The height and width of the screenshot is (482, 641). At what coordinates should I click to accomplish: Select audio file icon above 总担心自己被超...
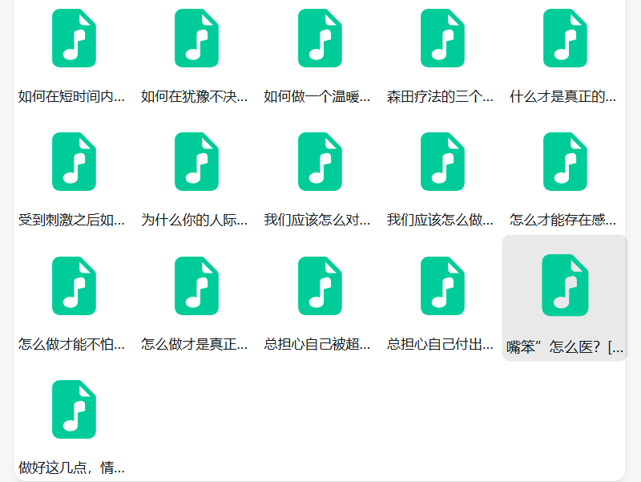[320, 286]
